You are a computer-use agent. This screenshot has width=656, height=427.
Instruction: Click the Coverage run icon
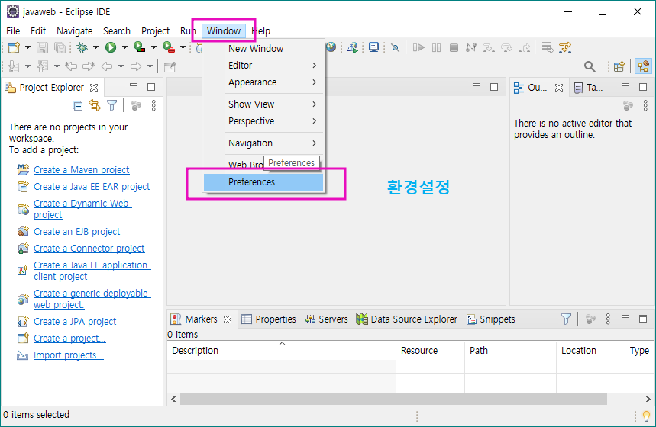139,47
